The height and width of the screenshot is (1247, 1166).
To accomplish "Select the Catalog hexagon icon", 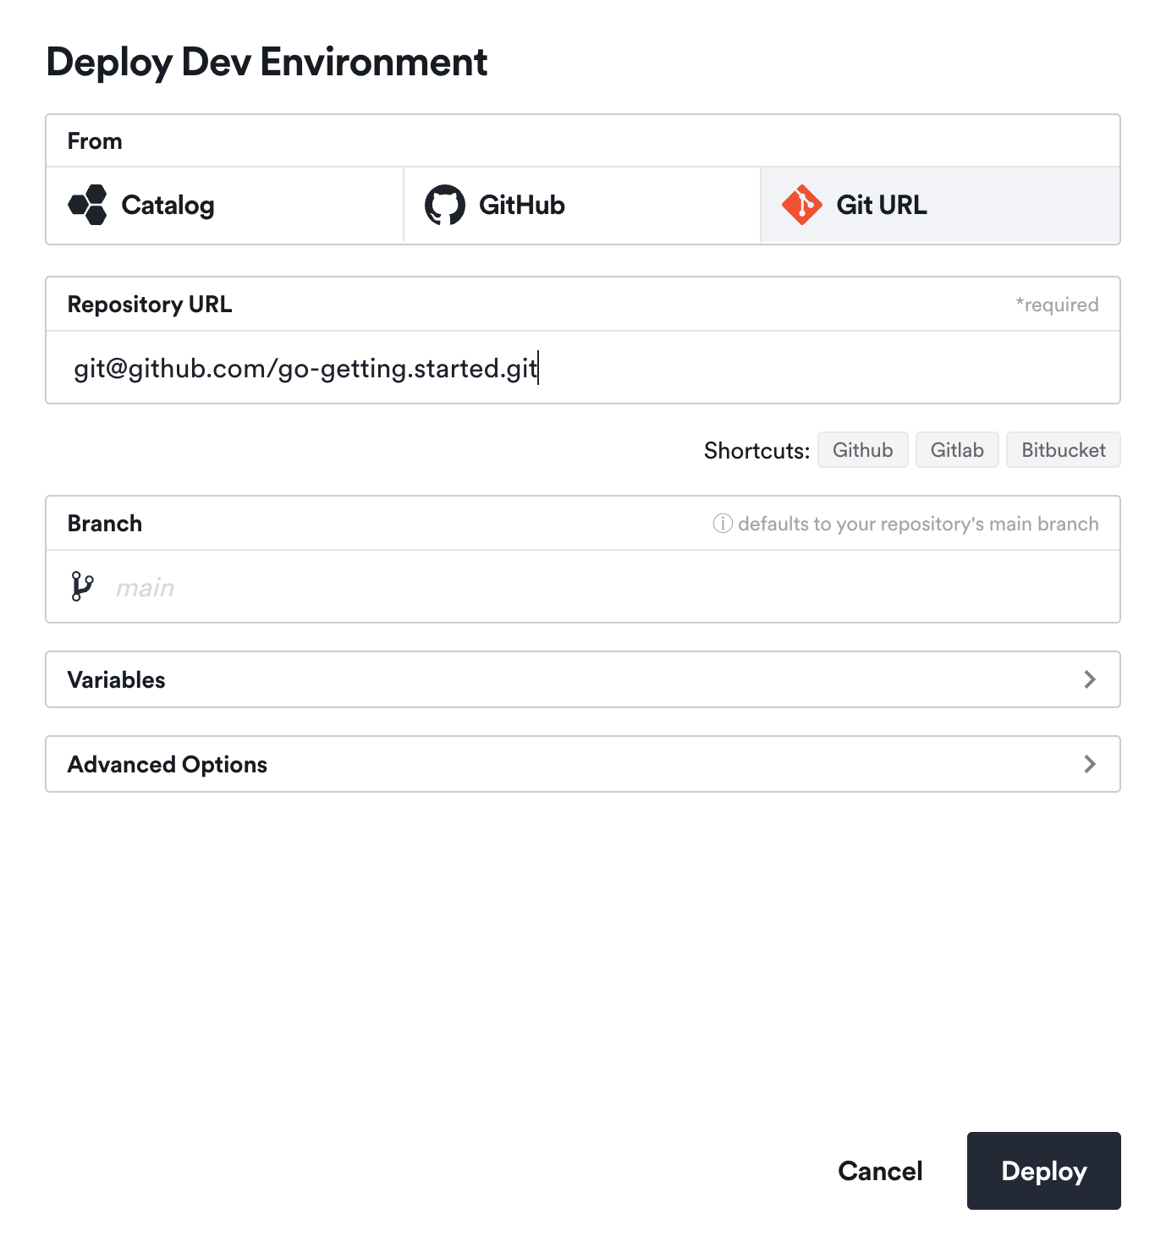I will click(x=87, y=204).
